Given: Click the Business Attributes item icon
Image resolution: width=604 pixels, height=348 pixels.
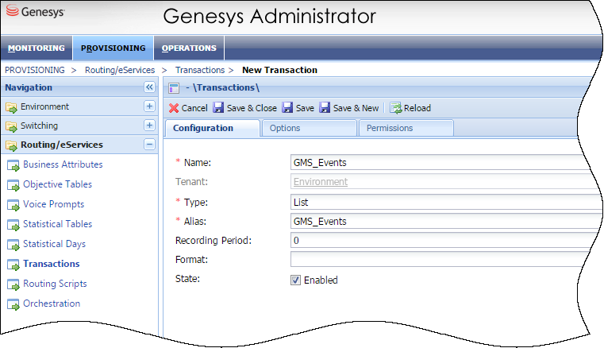Looking at the screenshot, I should click(13, 165).
